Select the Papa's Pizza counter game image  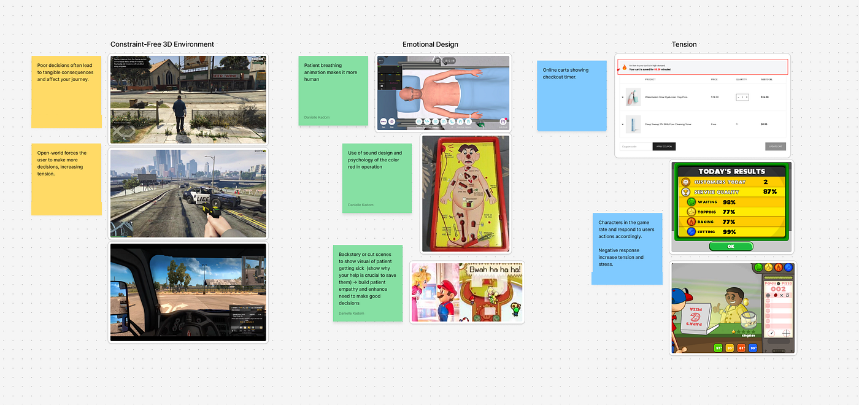[x=733, y=308]
